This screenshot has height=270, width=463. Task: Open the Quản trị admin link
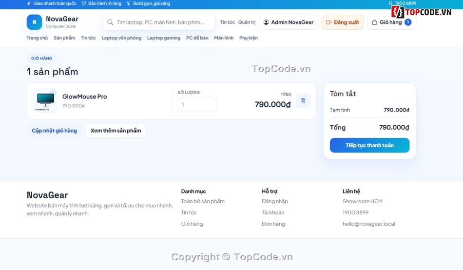[x=247, y=22]
